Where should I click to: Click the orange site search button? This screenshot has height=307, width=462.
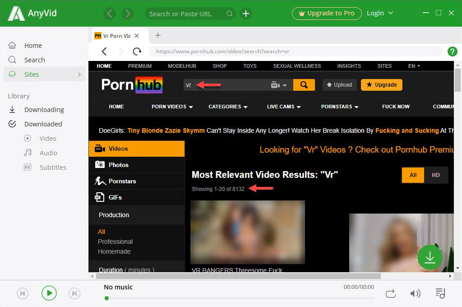[x=304, y=85]
